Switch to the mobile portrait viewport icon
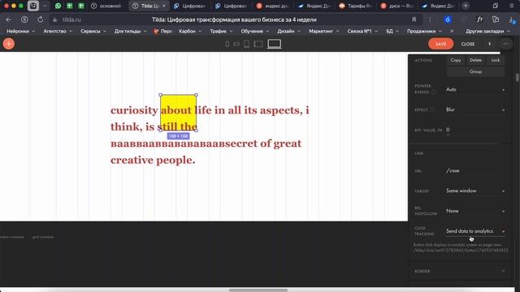Image resolution: width=520 pixels, height=292 pixels. point(227,44)
